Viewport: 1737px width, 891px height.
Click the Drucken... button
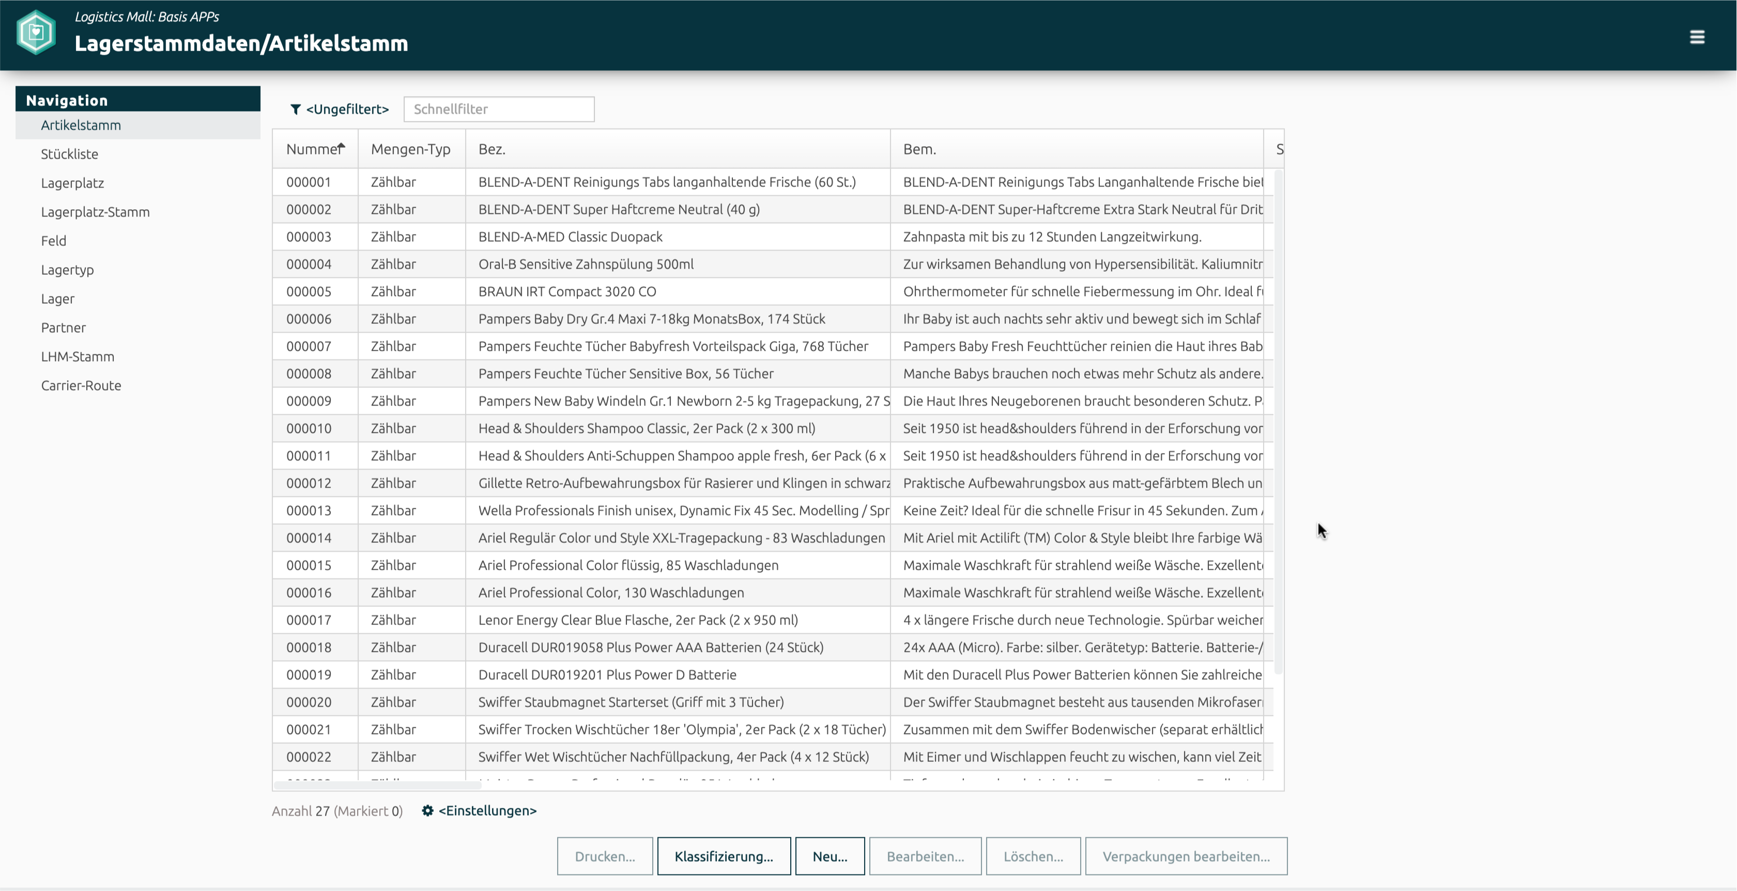pos(604,856)
